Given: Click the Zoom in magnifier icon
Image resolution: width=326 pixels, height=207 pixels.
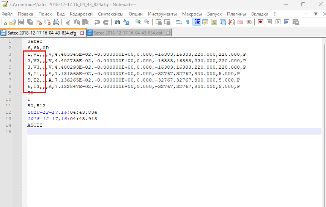Looking at the screenshot, I should point(138,22).
